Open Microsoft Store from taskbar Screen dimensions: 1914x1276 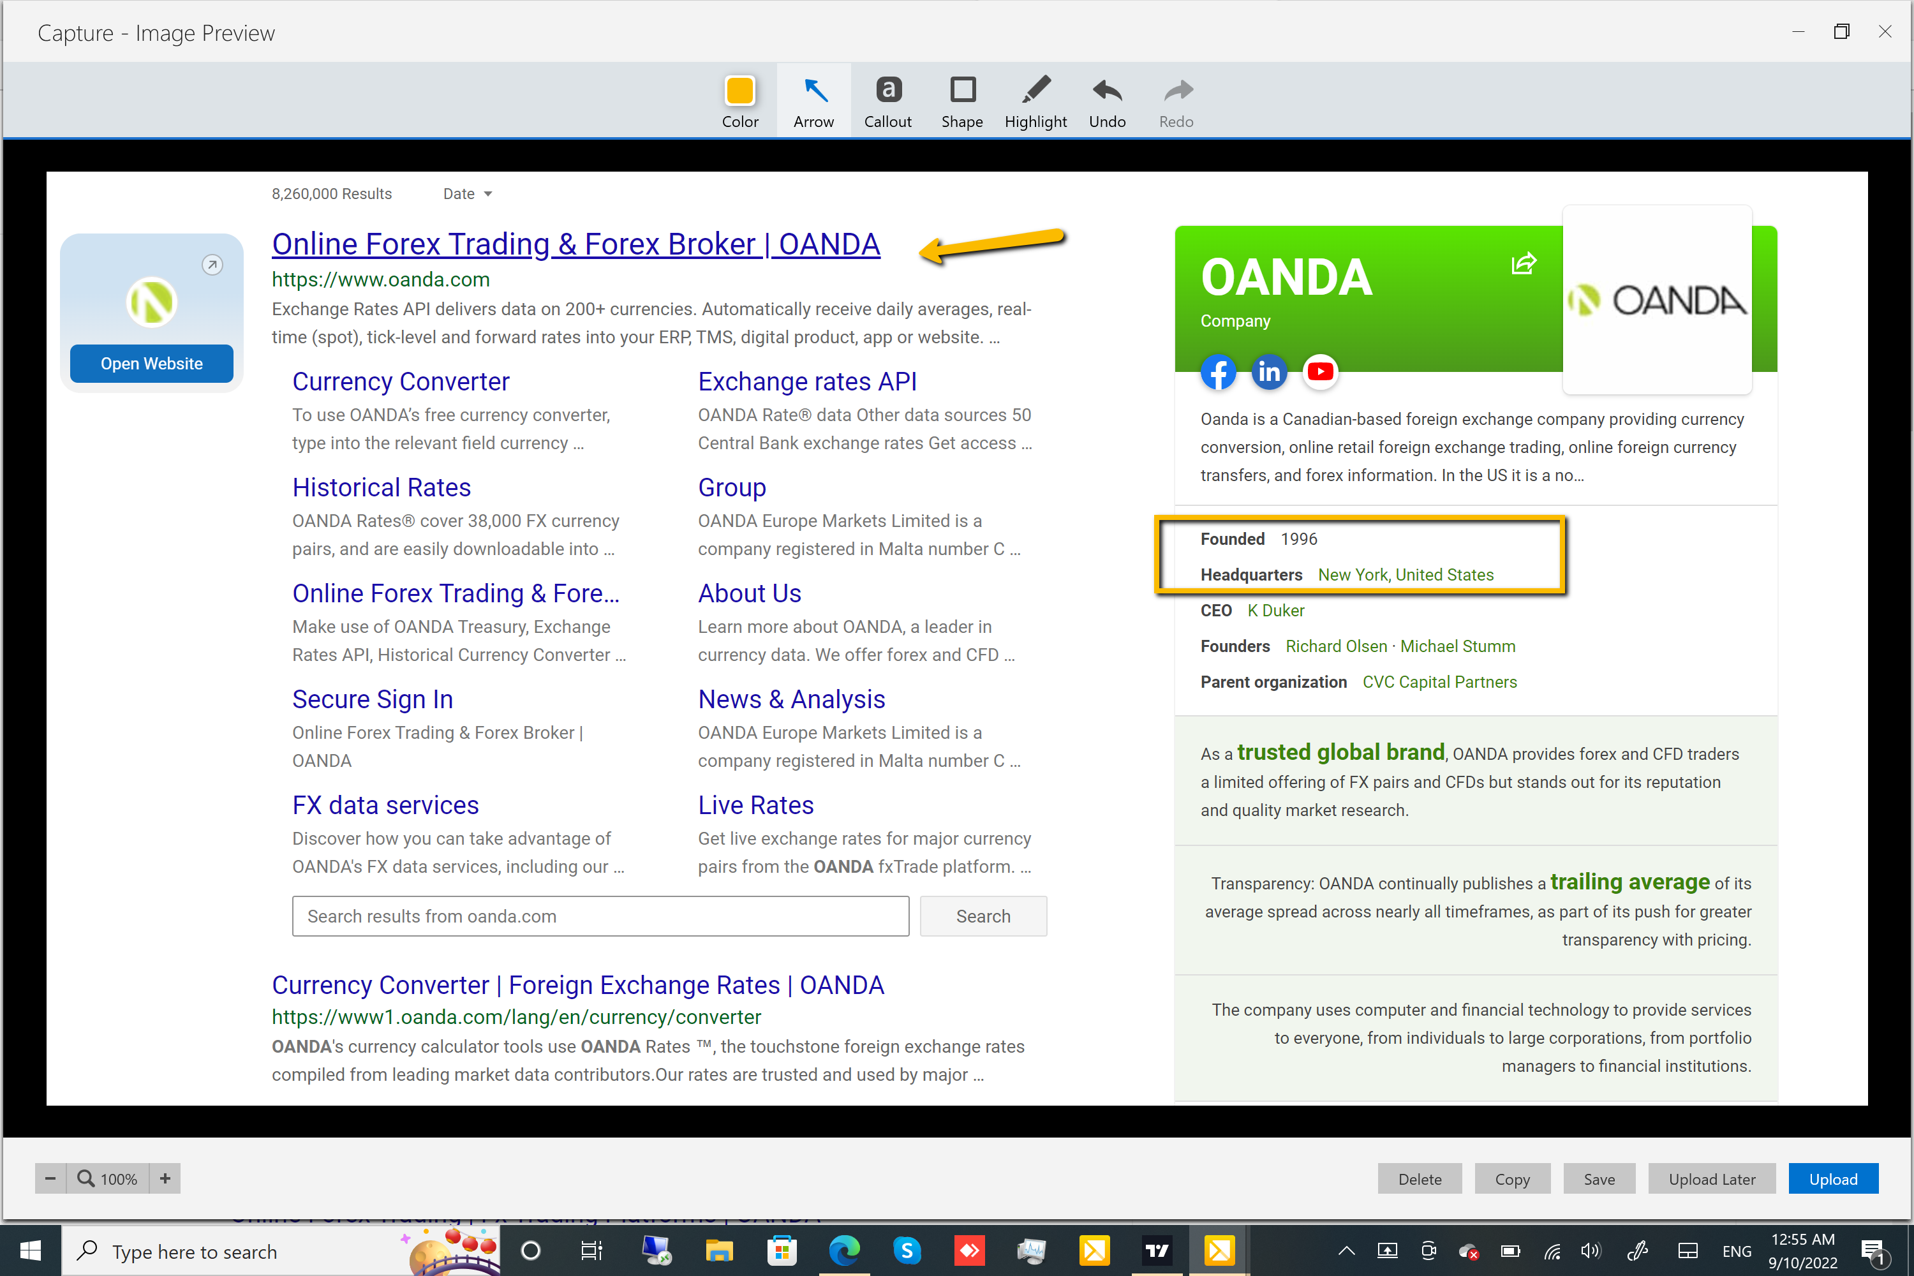(x=781, y=1250)
